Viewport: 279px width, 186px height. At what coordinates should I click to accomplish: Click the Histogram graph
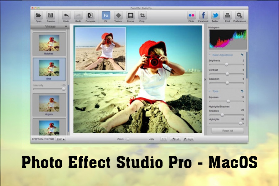(x=228, y=39)
